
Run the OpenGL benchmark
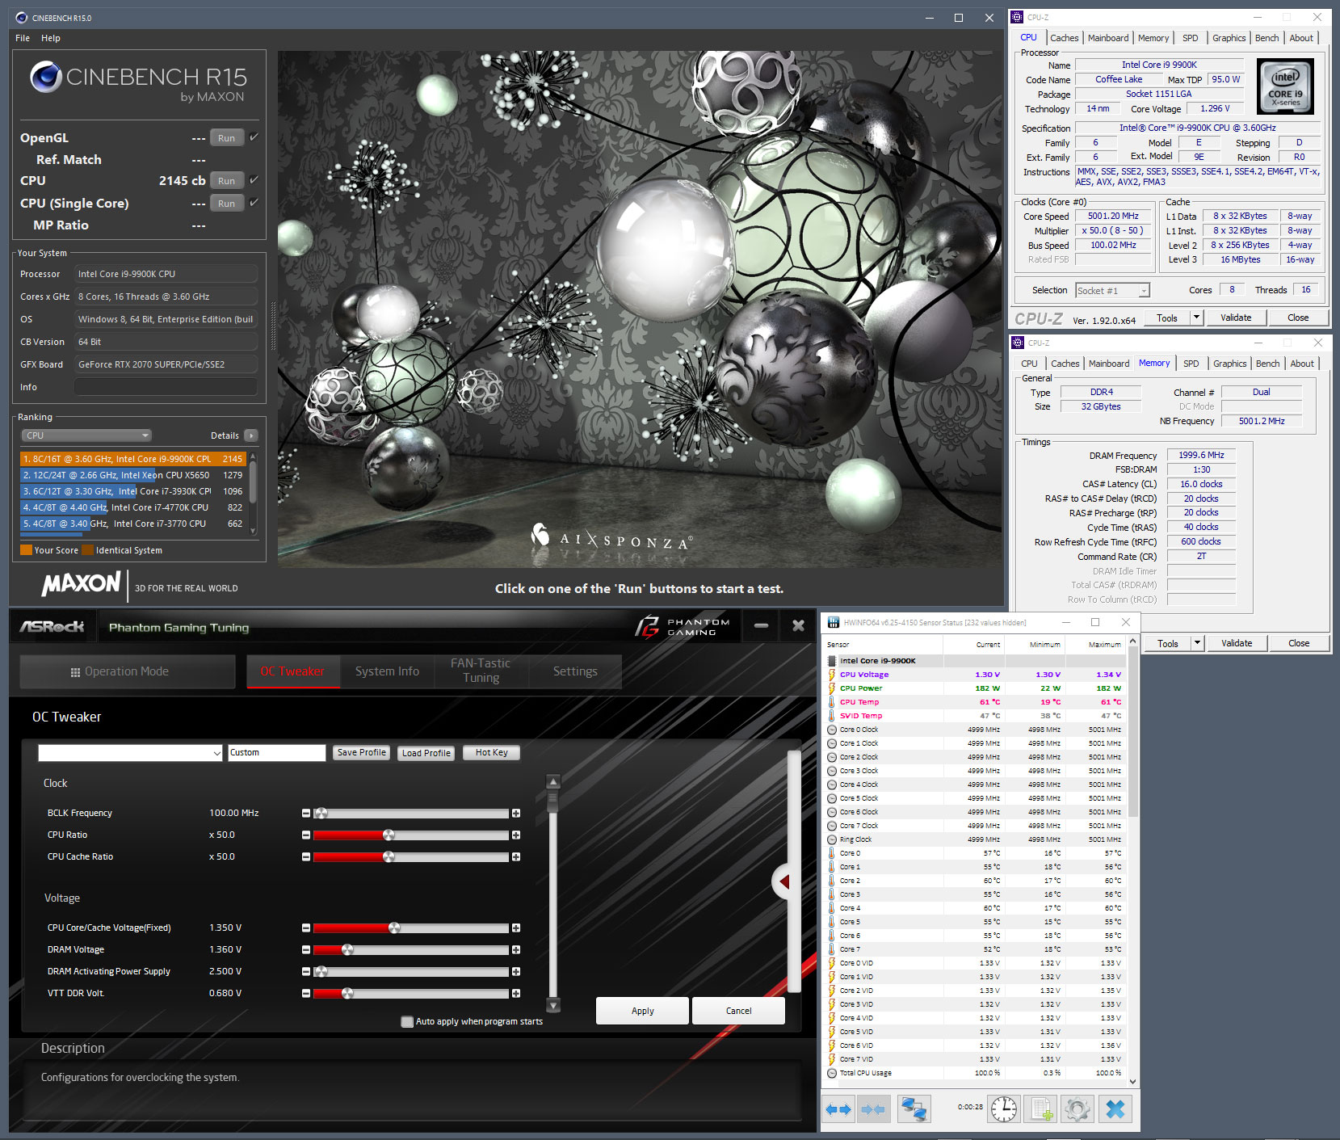[227, 138]
